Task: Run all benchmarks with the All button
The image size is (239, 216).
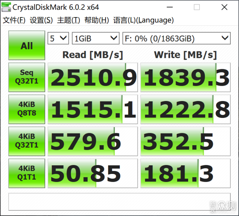Action: [27, 45]
